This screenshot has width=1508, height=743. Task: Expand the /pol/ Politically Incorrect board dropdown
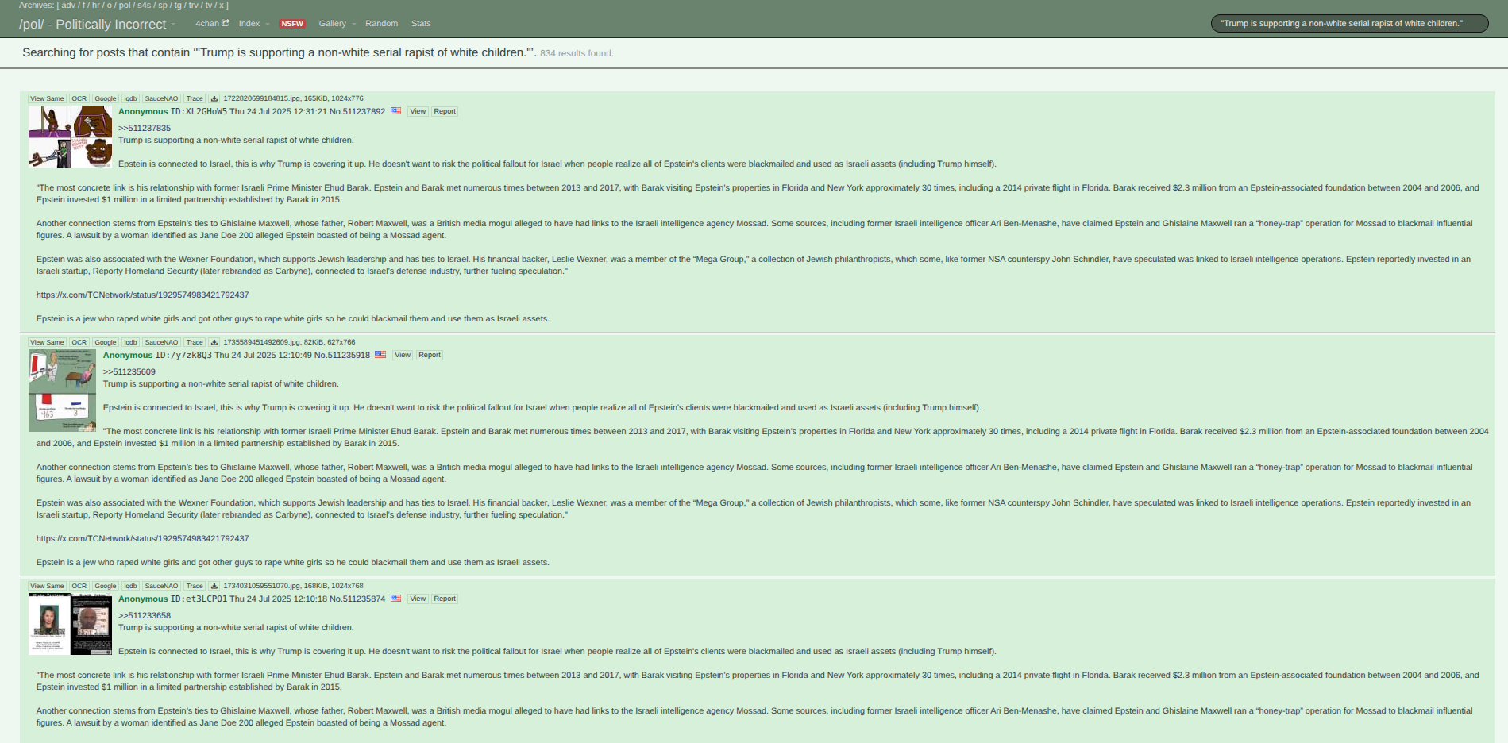click(173, 25)
